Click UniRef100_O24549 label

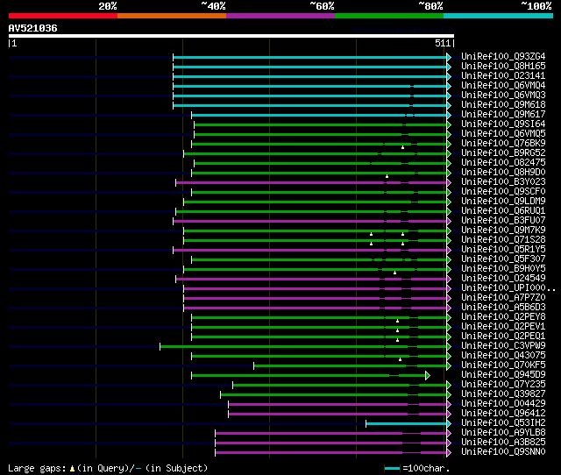[503, 279]
